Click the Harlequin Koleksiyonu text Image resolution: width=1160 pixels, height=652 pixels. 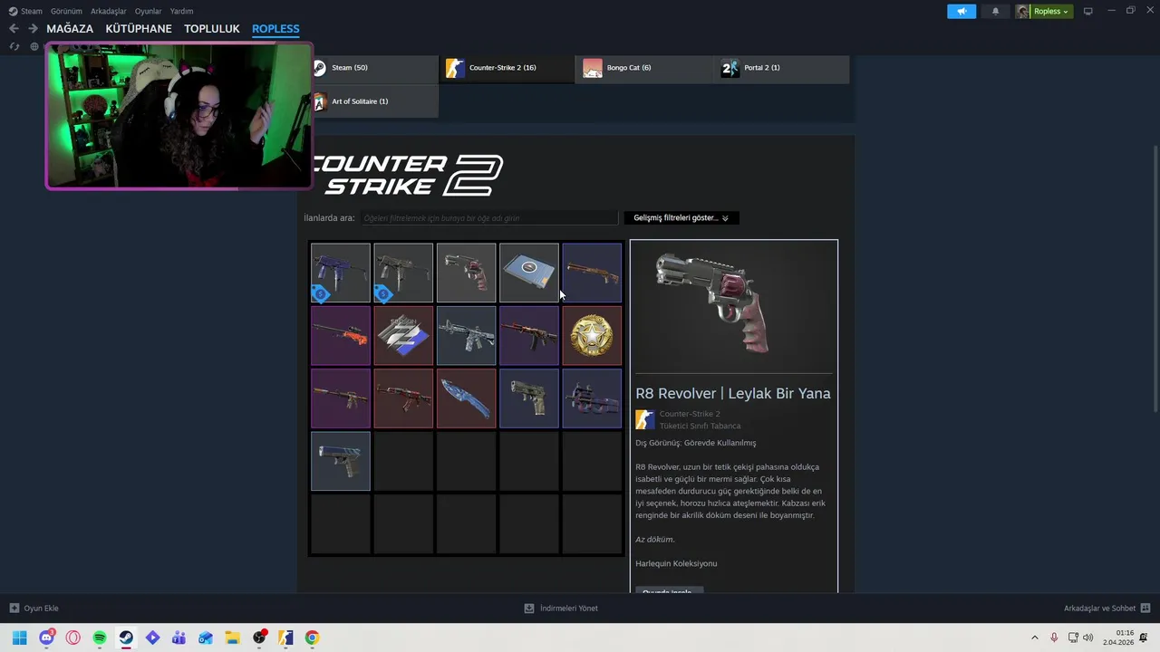pos(676,563)
